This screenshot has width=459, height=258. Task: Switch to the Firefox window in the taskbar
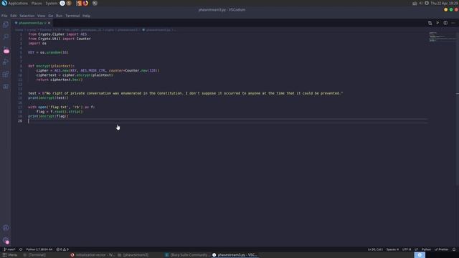(93, 255)
